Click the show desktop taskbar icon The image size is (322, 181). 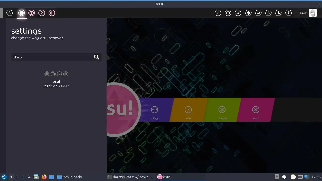(51, 177)
